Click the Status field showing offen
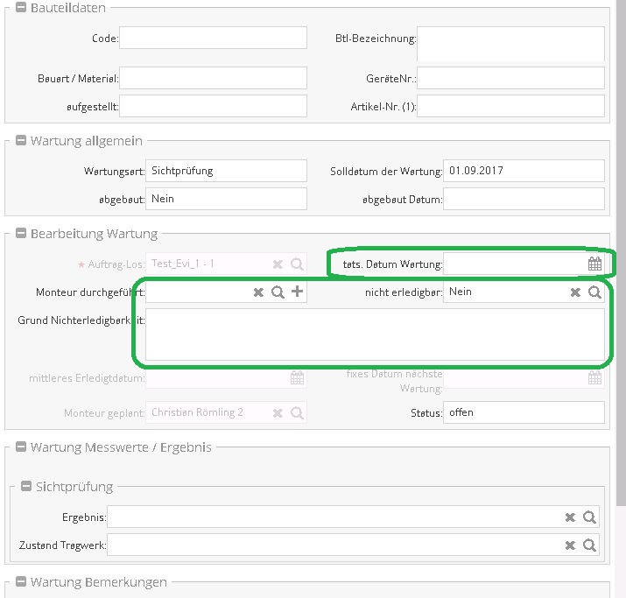Screen dimensions: 626x598 pyautogui.click(x=524, y=412)
